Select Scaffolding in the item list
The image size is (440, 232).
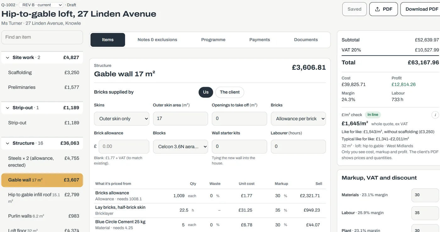pos(42,73)
